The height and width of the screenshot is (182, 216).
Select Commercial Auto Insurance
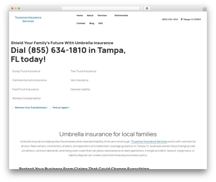(29, 80)
